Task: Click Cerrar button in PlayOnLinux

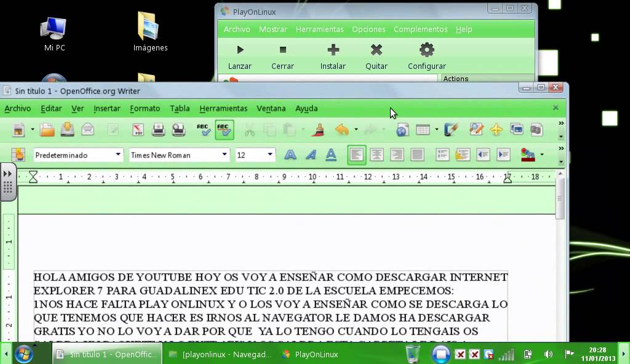Action: click(282, 57)
